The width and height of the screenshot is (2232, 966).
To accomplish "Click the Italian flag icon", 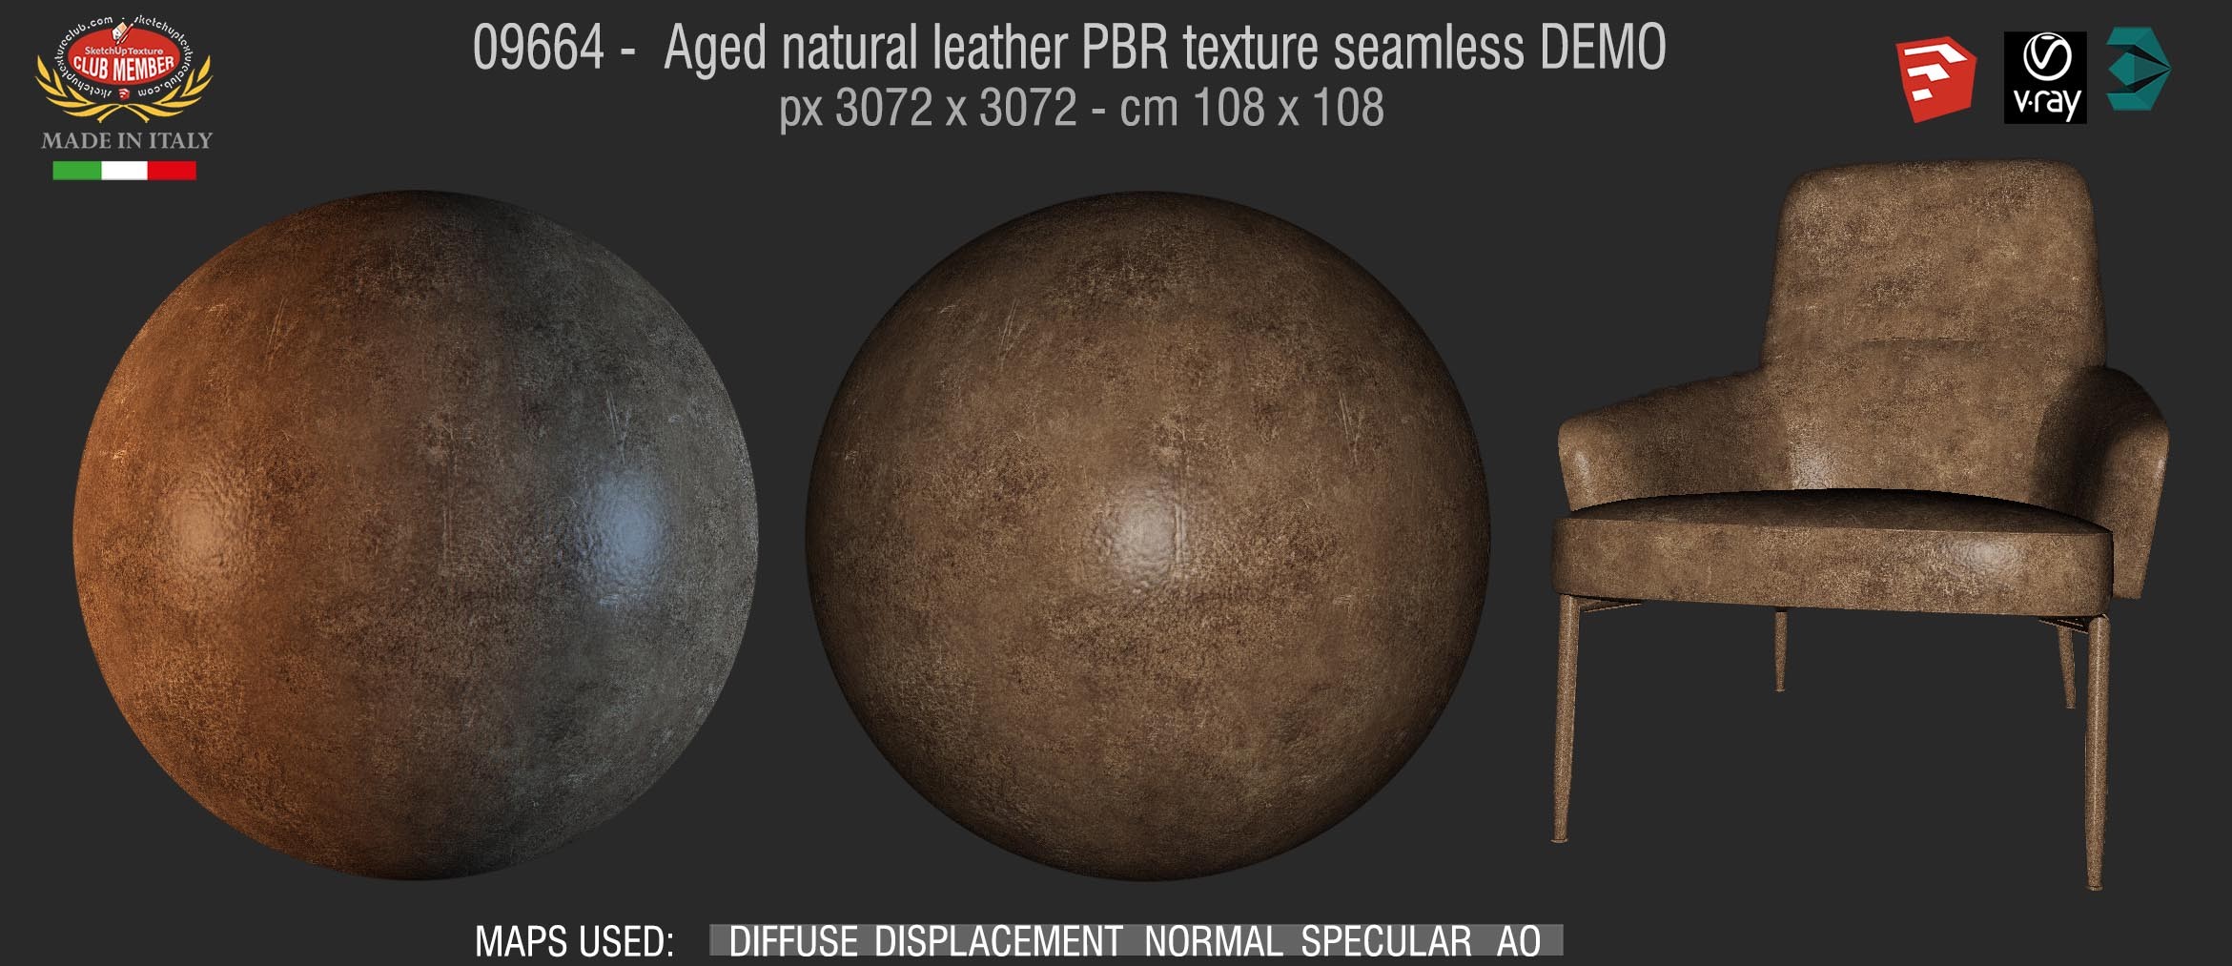I will pos(124,171).
